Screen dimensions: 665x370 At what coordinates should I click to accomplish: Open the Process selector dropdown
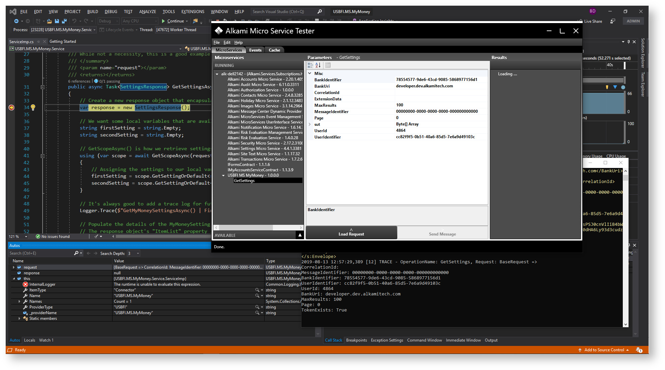(63, 30)
